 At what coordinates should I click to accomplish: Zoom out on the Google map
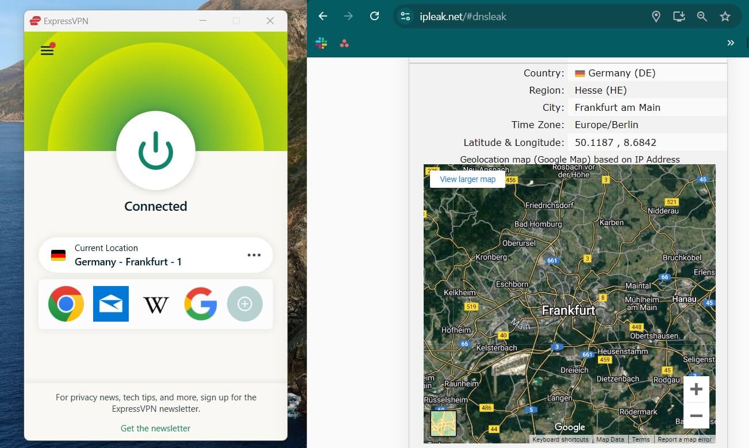pos(696,415)
